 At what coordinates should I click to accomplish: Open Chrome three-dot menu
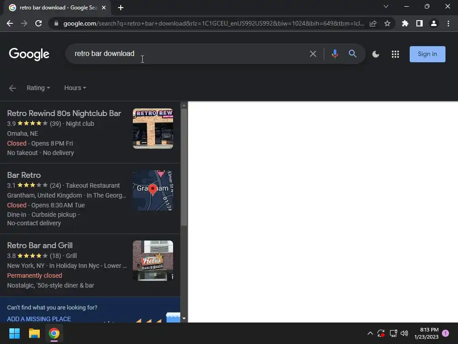[x=448, y=23]
